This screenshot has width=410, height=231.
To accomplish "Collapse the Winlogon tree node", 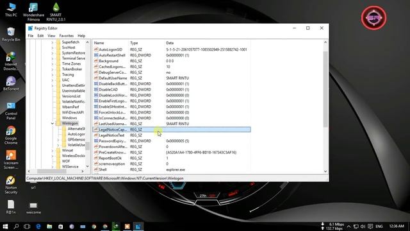I will pyautogui.click(x=53, y=123).
